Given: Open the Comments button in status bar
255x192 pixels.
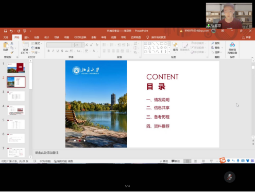Looking at the screenshot, I should click(x=176, y=161).
